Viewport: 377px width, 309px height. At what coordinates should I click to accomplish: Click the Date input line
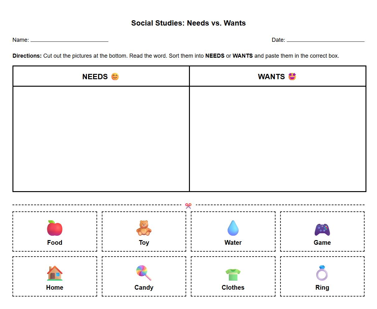pyautogui.click(x=327, y=40)
